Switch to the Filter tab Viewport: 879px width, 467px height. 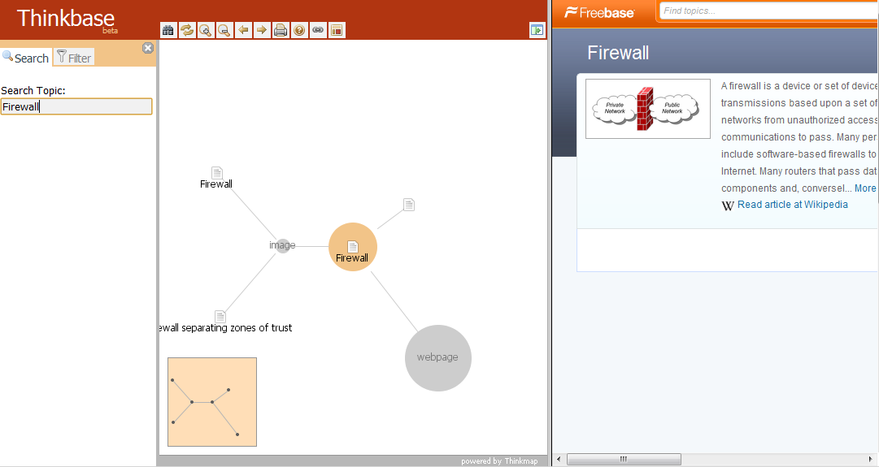point(74,58)
